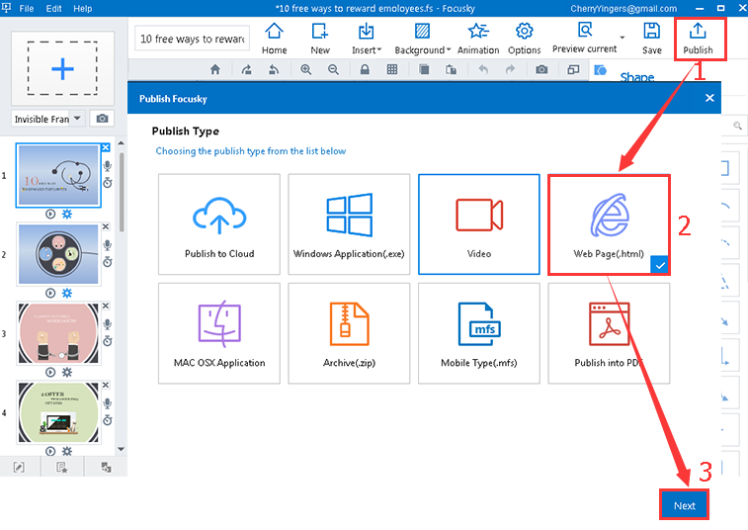
Task: Open settings gear under slide 3
Action: click(67, 372)
